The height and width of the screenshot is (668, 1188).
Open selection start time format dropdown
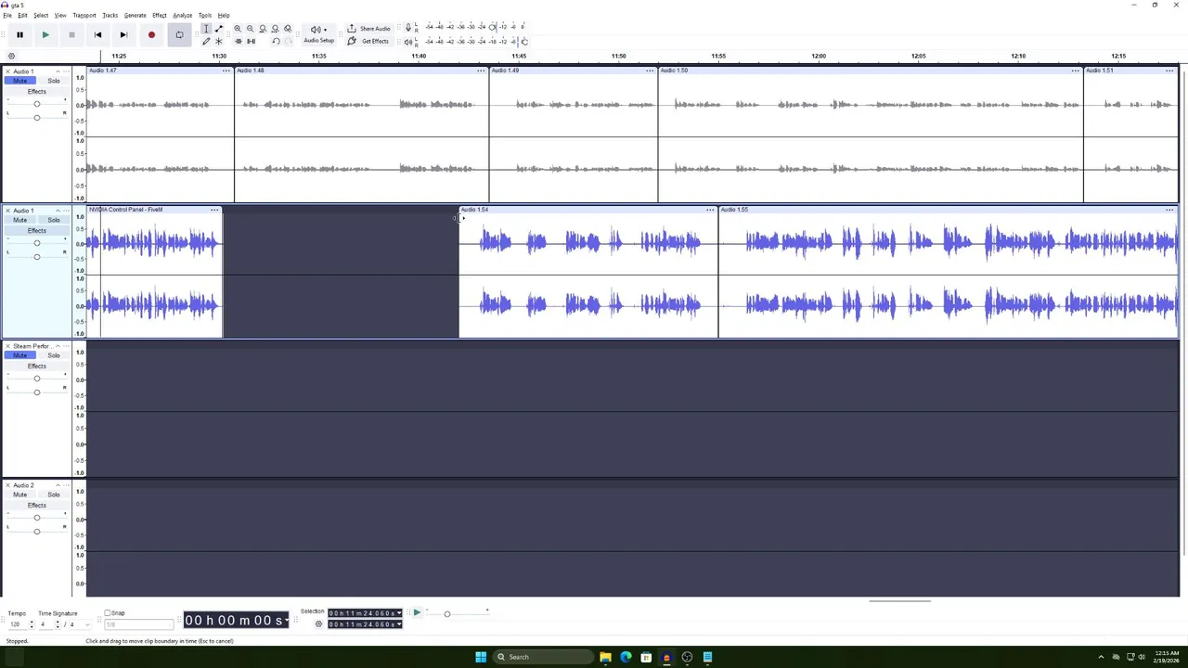(399, 613)
